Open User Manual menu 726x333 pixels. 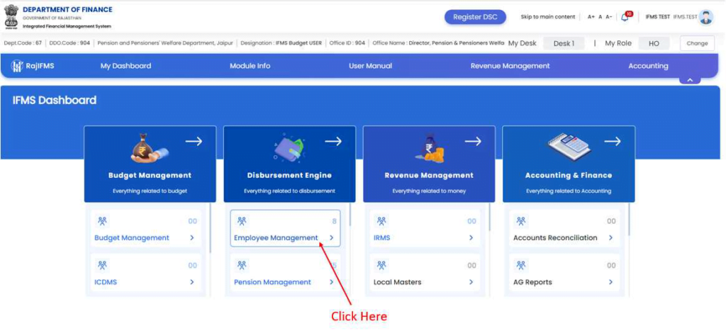point(370,66)
